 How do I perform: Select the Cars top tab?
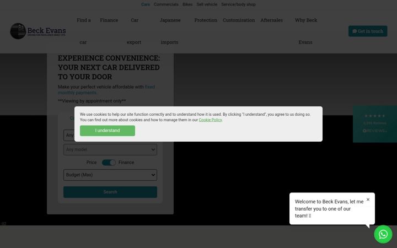point(146,4)
